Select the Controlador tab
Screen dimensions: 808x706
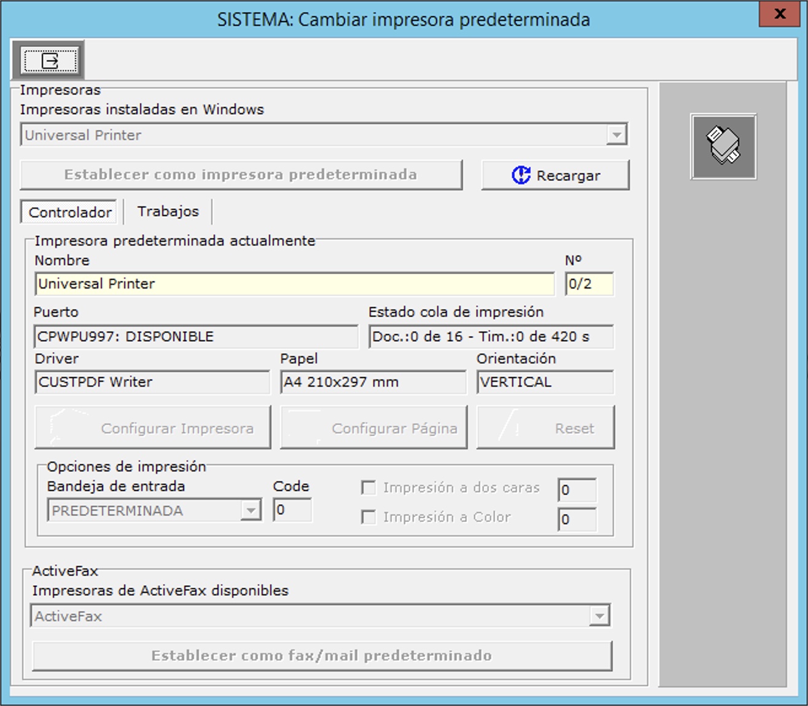pos(69,212)
